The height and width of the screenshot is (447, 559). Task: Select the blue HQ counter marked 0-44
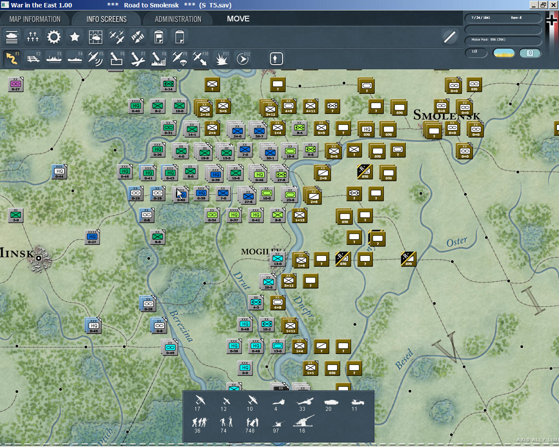59,172
